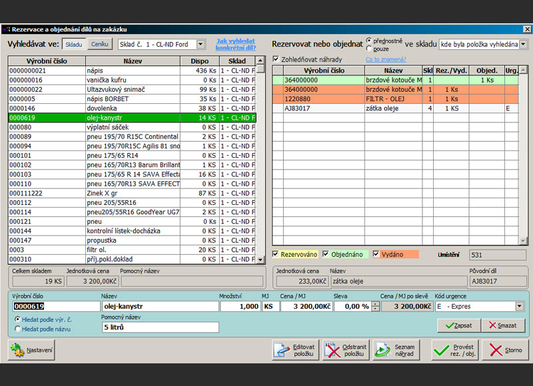This screenshot has height=386, width=533.
Task: Select the stock row 'kontrolní lístek-docházka'
Action: [132, 231]
